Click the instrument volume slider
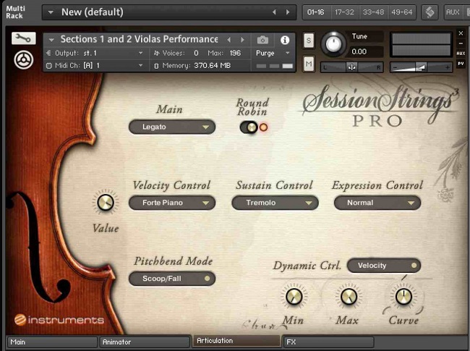The width and height of the screenshot is (470, 351). (x=421, y=67)
